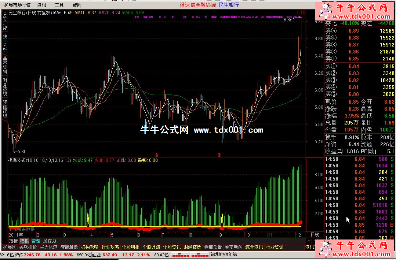Click the connection signal bars in the status bar
Viewport: 396px width, 260px height.
click(190, 255)
